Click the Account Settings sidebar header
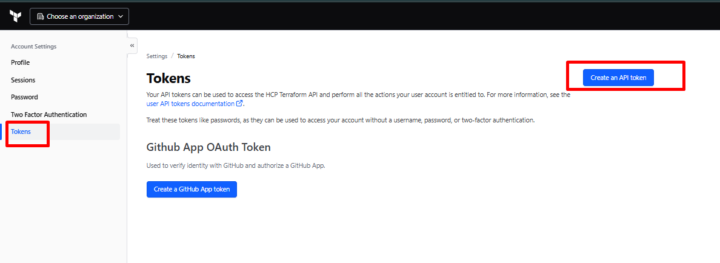 point(33,47)
